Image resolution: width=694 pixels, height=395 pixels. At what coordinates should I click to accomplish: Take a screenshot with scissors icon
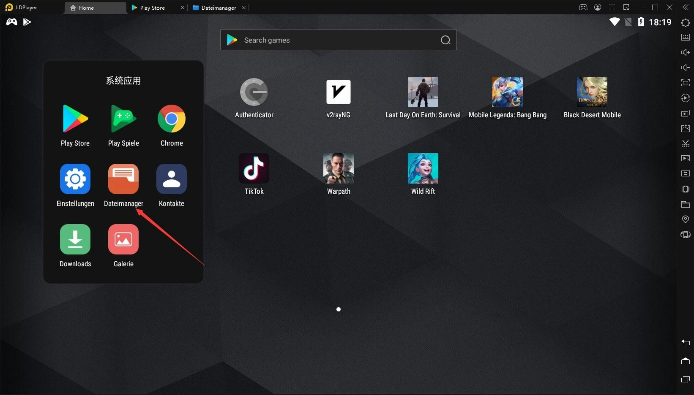686,143
